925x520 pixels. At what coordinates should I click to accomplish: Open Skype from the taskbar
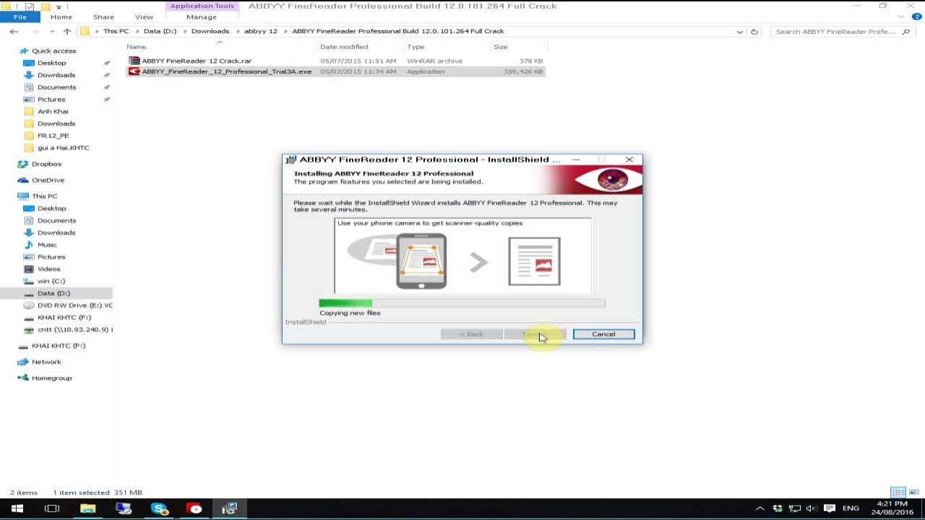point(159,509)
